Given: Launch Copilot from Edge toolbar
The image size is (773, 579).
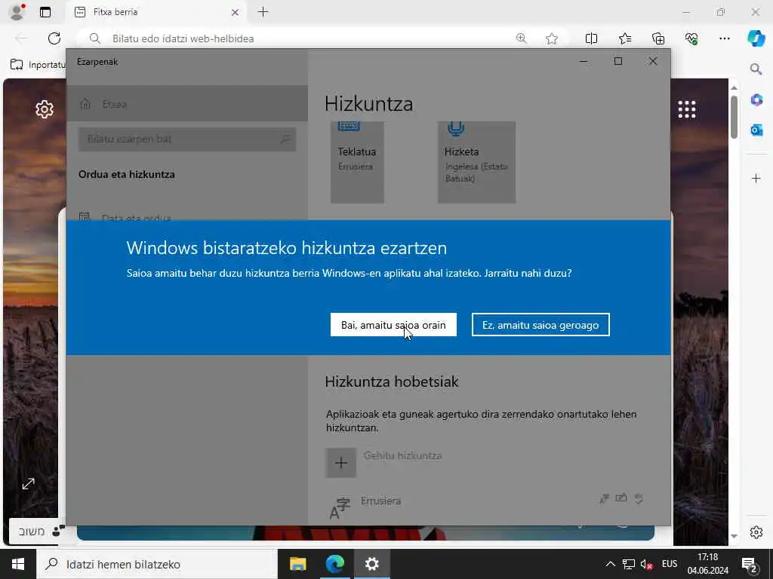Looking at the screenshot, I should coord(756,38).
